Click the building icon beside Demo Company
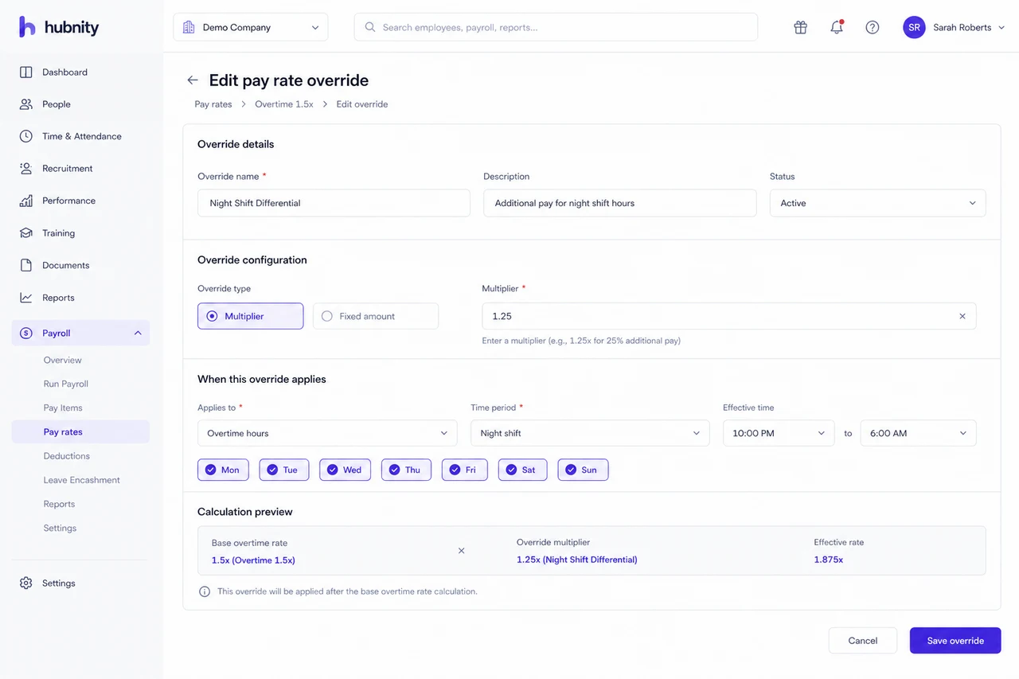 [x=189, y=27]
